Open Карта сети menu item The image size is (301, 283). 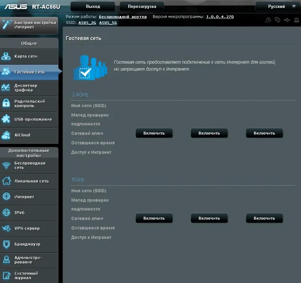click(x=29, y=56)
